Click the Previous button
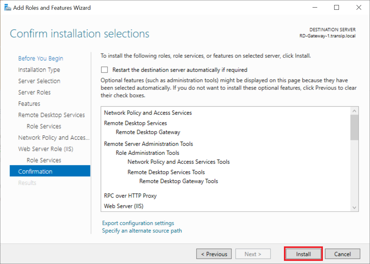 pyautogui.click(x=214, y=254)
